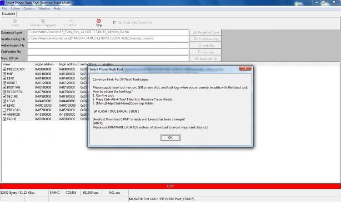Click the 921600 bps status entry
The image size is (341, 202).
point(91,192)
